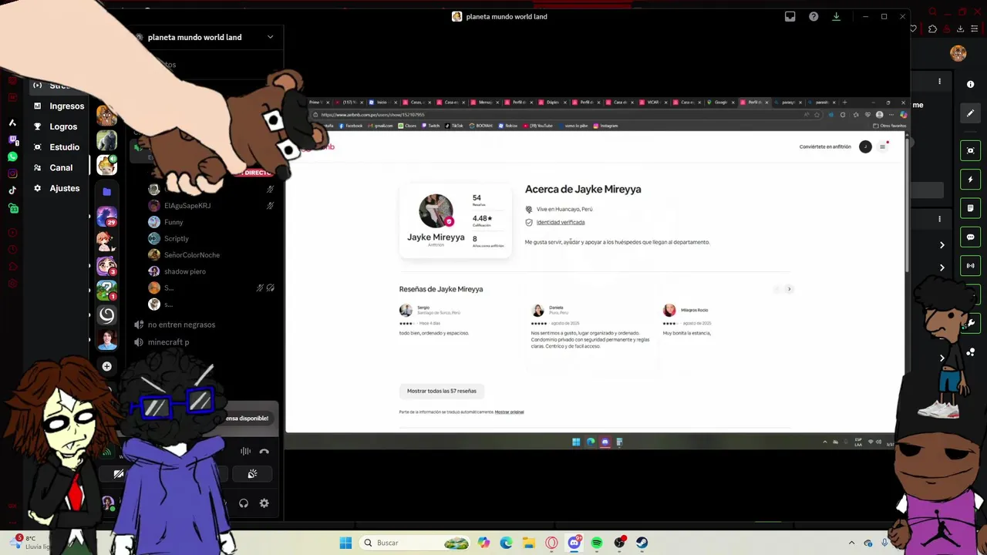987x555 pixels.
Task: Open the Opera profile avatar at top right
Action: [x=958, y=53]
